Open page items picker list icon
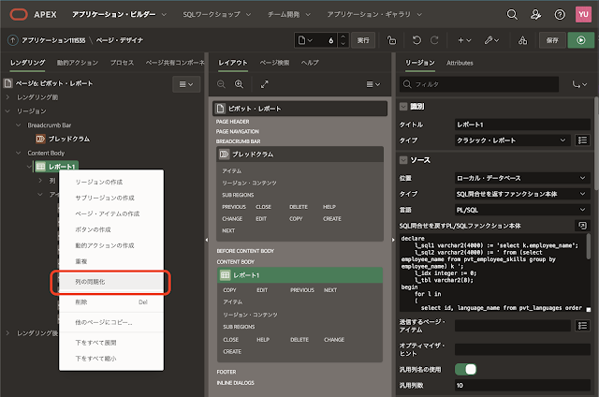Screen dimensions: 599x397 (x=582, y=326)
